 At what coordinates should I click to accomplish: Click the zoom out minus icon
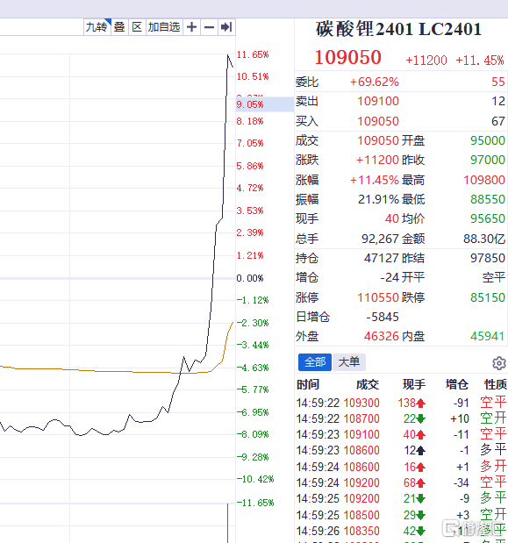point(209,27)
